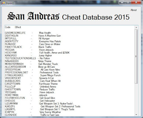Select the STINGLIKEABEE code
The image size is (143, 118).
pyautogui.click(x=14, y=75)
